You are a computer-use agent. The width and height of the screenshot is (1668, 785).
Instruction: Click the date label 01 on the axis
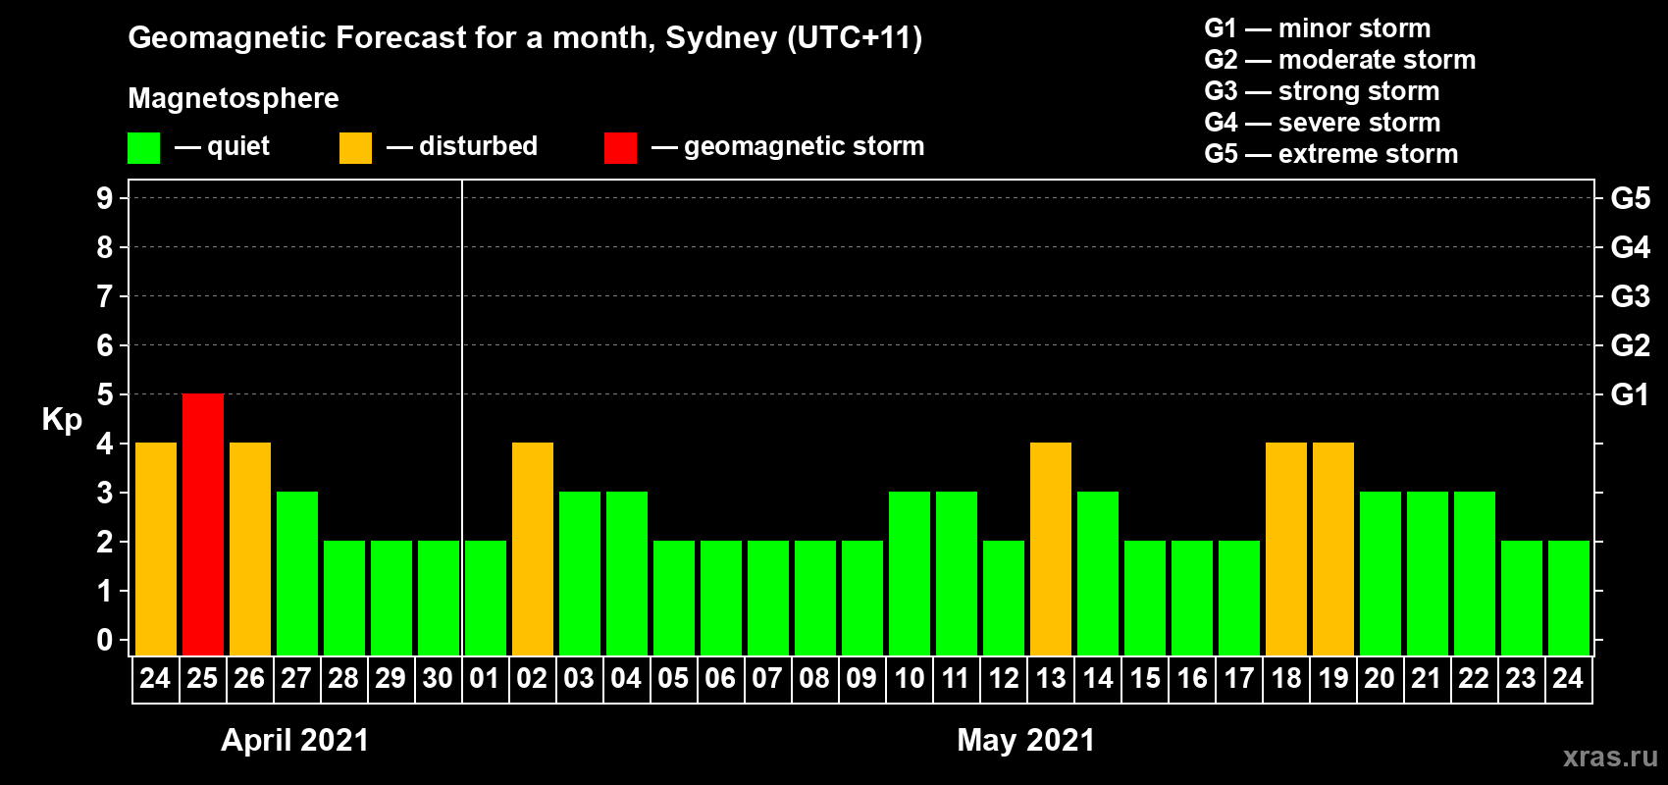(x=485, y=678)
